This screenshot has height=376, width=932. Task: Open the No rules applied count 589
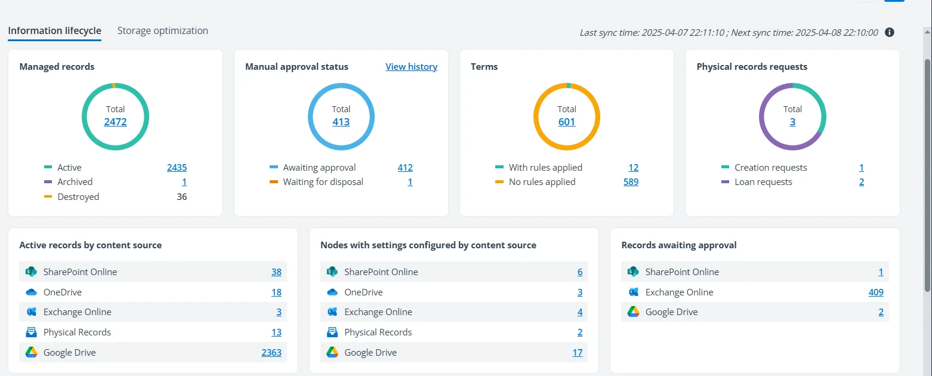[x=631, y=182]
